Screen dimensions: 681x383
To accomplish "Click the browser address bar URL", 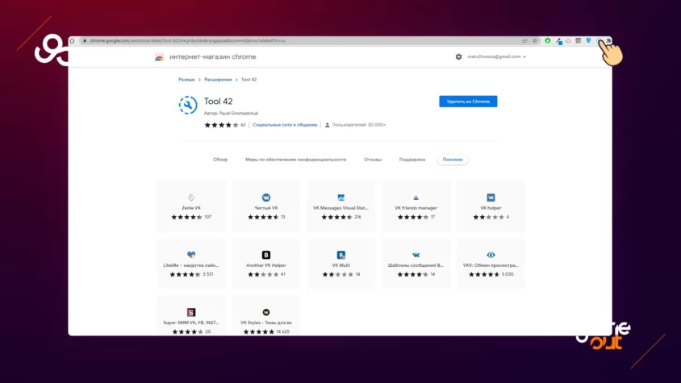I will click(x=188, y=40).
